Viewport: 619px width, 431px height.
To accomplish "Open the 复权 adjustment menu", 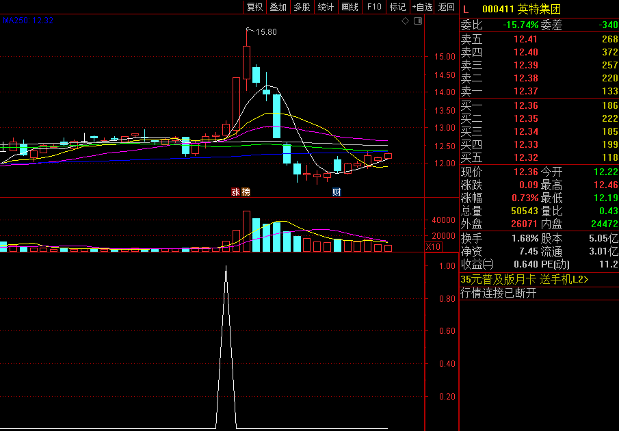I will (x=254, y=7).
